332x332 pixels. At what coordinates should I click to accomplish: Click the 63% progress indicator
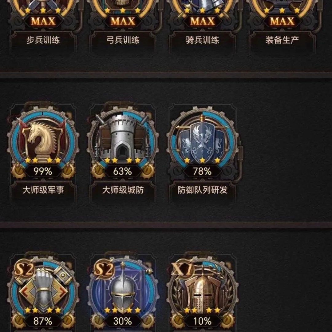(x=123, y=171)
